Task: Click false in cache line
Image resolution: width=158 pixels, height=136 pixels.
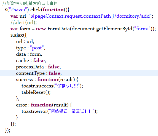Action: tap(39, 60)
